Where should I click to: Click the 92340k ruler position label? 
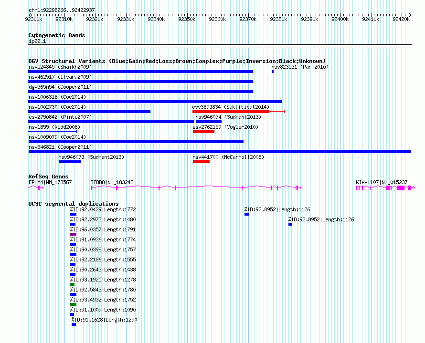pyautogui.click(x=156, y=19)
